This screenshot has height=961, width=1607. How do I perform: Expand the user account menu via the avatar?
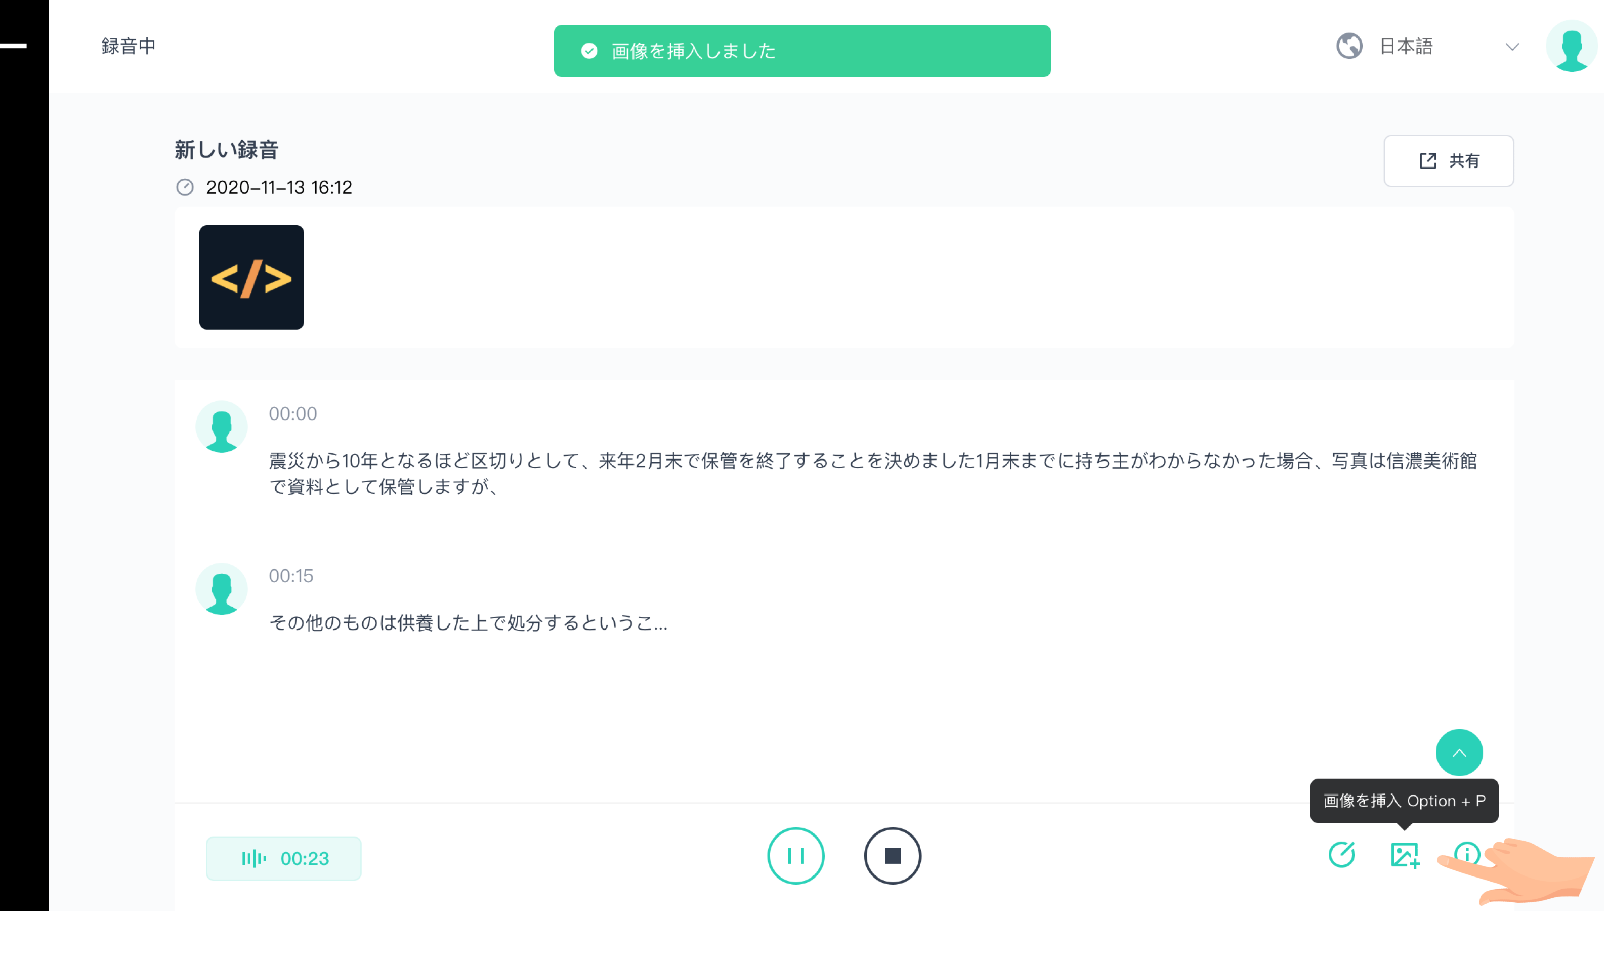pos(1572,47)
